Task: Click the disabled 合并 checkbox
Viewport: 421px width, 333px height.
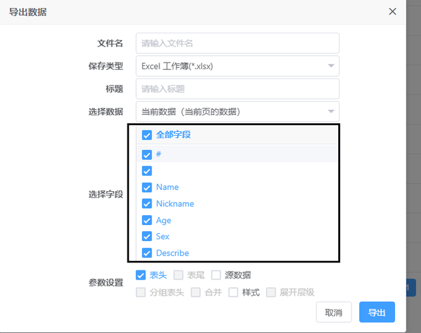Action: tap(195, 292)
